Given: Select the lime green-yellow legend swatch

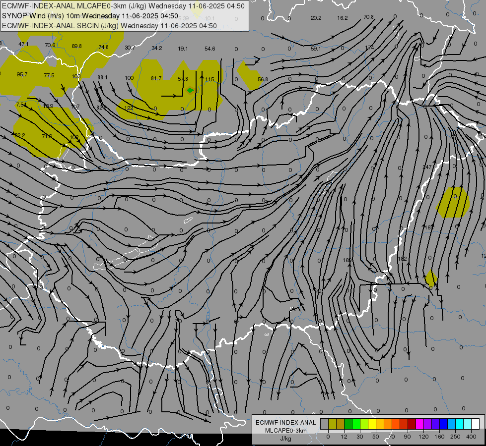Looking at the screenshot, I should (364, 424).
